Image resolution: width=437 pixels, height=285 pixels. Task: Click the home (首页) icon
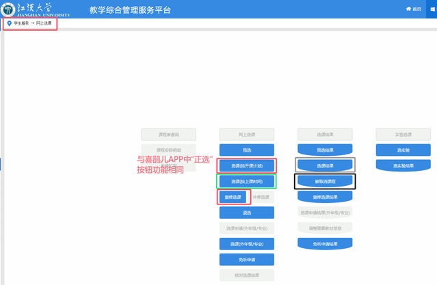(x=409, y=9)
